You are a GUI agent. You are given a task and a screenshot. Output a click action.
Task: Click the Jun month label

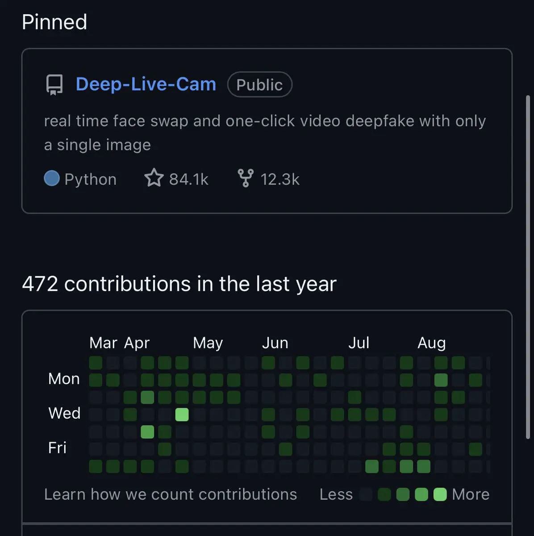275,343
